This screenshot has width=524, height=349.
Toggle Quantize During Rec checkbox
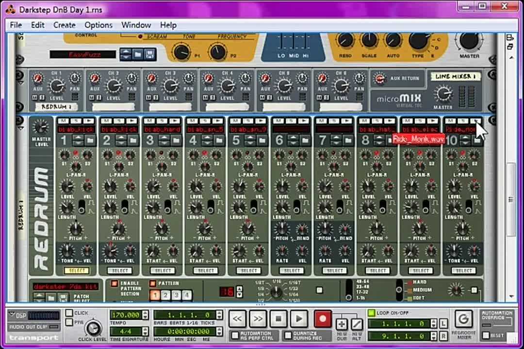tap(288, 335)
